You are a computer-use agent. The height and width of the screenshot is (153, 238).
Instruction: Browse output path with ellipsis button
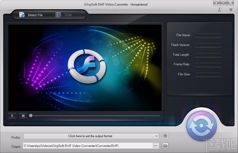(156, 146)
